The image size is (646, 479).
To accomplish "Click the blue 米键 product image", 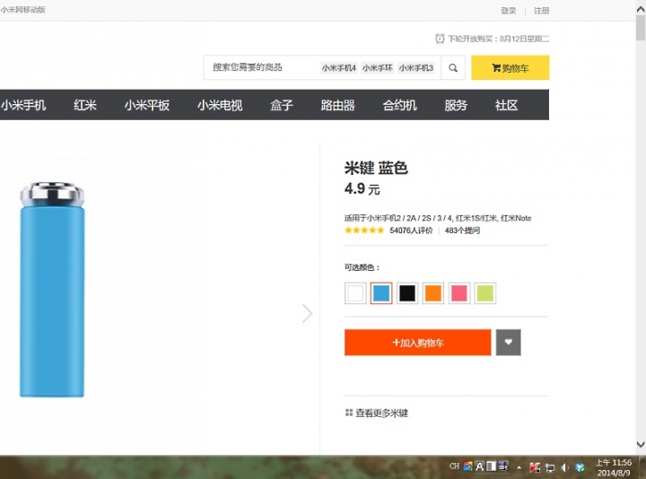I will [x=52, y=290].
